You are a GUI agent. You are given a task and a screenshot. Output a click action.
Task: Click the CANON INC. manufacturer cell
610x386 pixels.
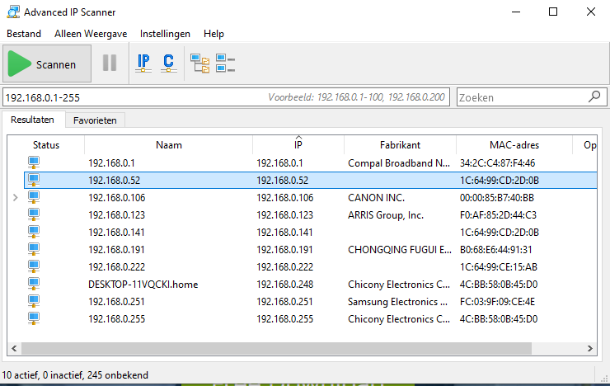point(376,198)
